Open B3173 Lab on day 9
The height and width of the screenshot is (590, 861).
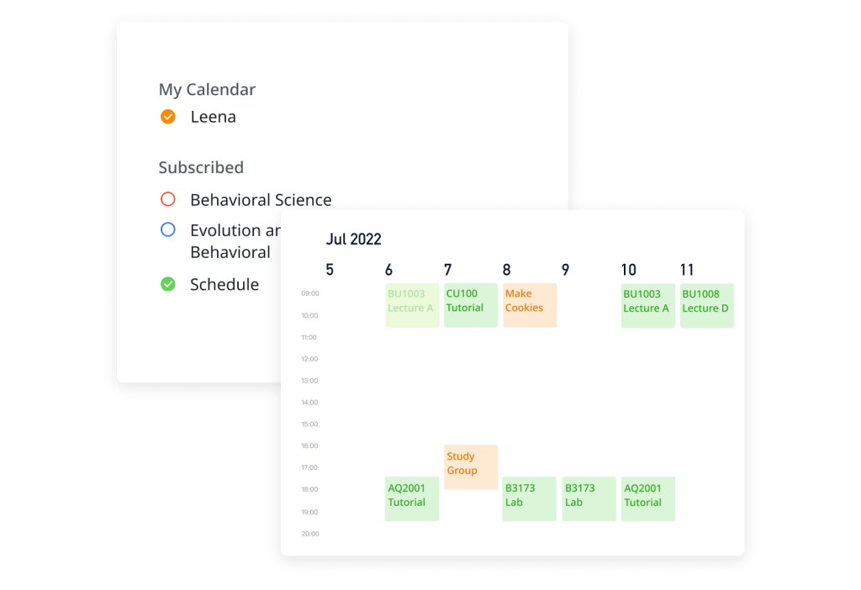click(x=589, y=498)
